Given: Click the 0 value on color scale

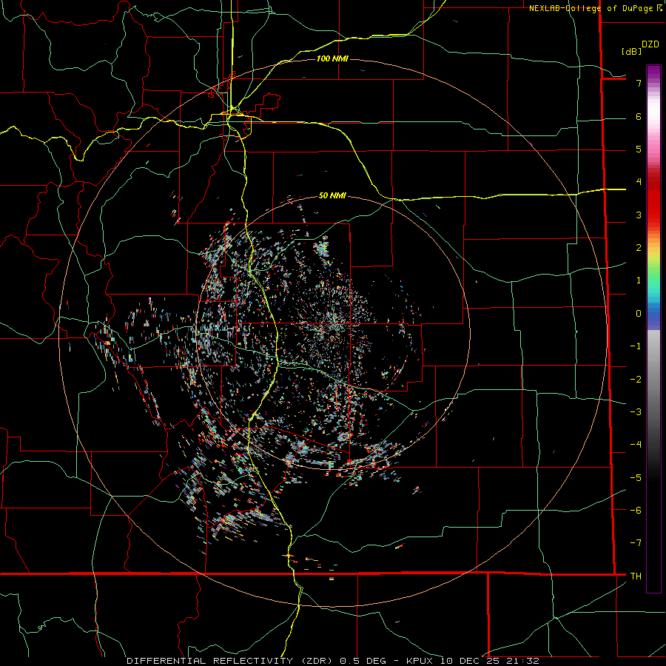Looking at the screenshot, I should click(639, 314).
